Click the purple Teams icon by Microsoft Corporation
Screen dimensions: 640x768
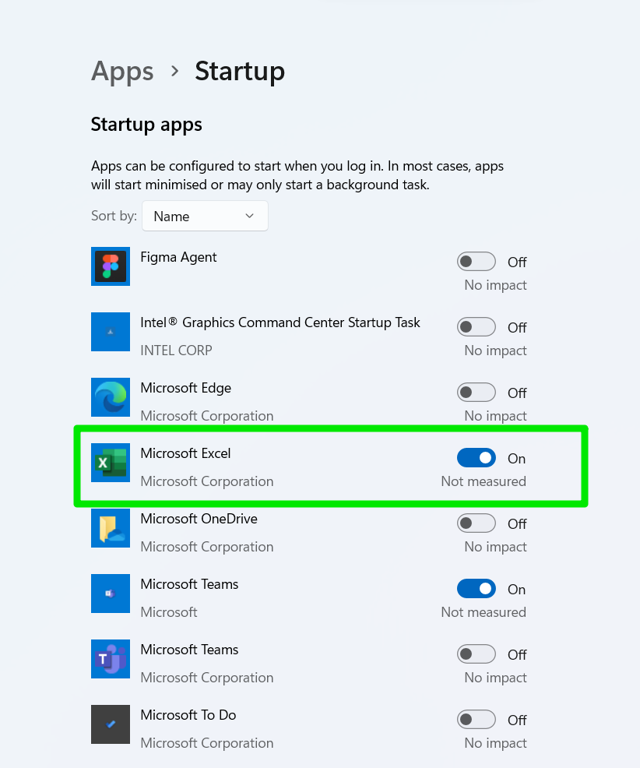coord(111,659)
